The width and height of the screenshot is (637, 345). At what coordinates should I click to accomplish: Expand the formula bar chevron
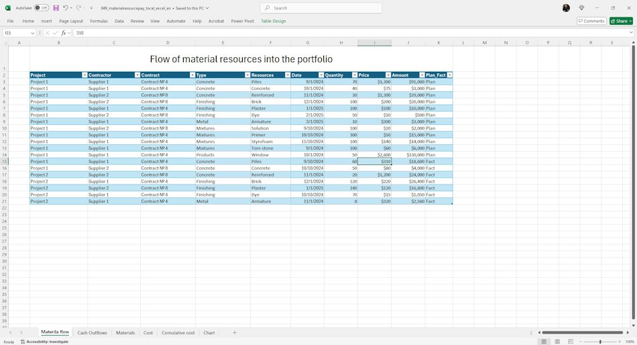tap(631, 32)
